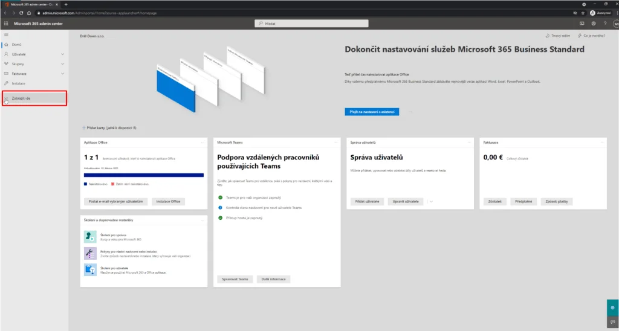Image resolution: width=619 pixels, height=331 pixels.
Task: Go to browser home page
Action: coord(29,13)
